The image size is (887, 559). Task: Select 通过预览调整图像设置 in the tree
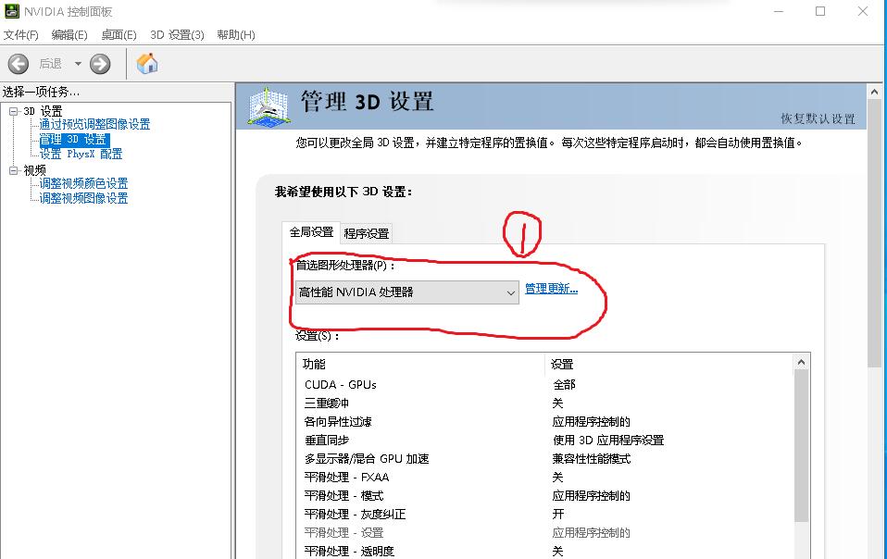click(94, 124)
